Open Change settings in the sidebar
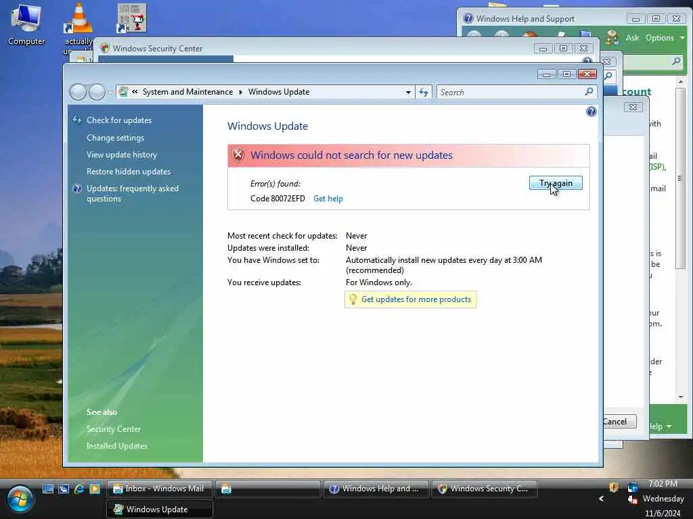Screen dimensions: 693x519 115,138
